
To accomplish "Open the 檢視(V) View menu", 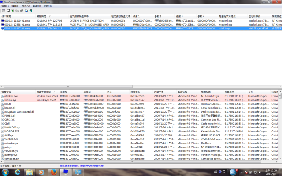I will click(x=26, y=6).
